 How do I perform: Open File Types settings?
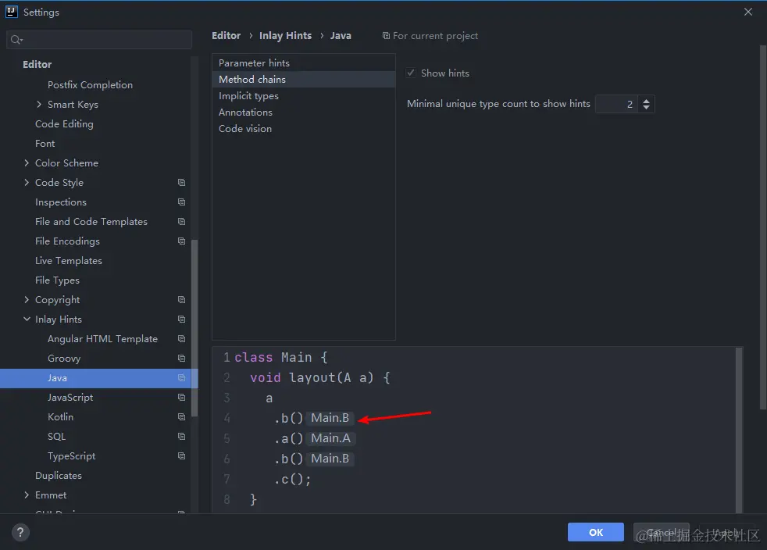[57, 280]
